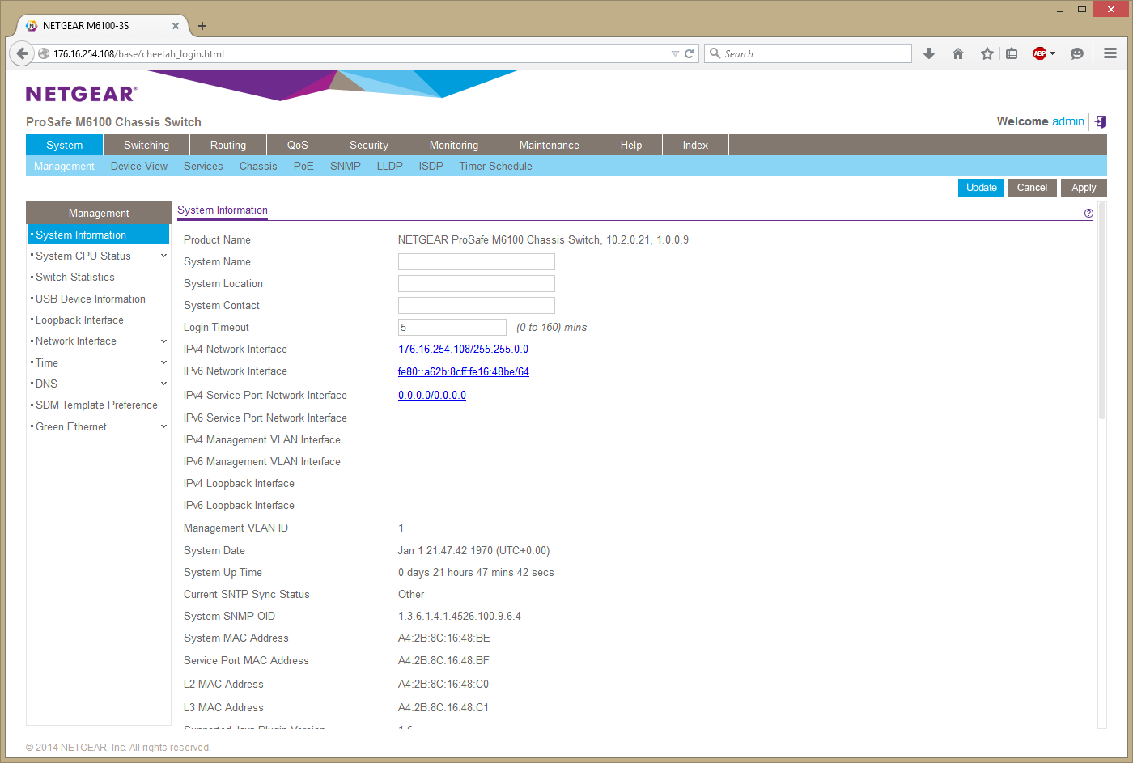Open USB Device Information in sidebar
This screenshot has width=1133, height=763.
(91, 299)
